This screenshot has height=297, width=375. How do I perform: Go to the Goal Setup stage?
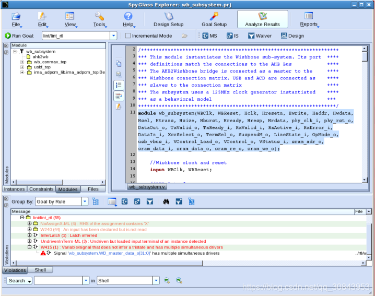(x=214, y=20)
